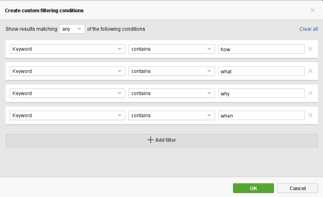Open the Keyword dropdown in 'why' row
The height and width of the screenshot is (197, 323).
pyautogui.click(x=67, y=93)
